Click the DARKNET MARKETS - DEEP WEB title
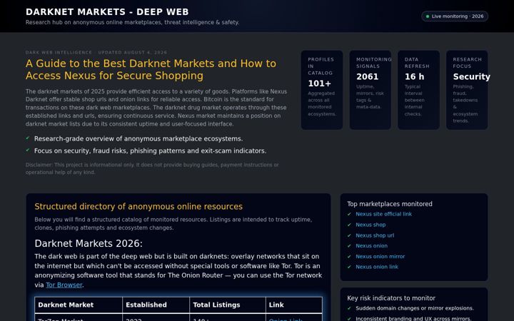The height and width of the screenshot is (321, 514). 107,12
